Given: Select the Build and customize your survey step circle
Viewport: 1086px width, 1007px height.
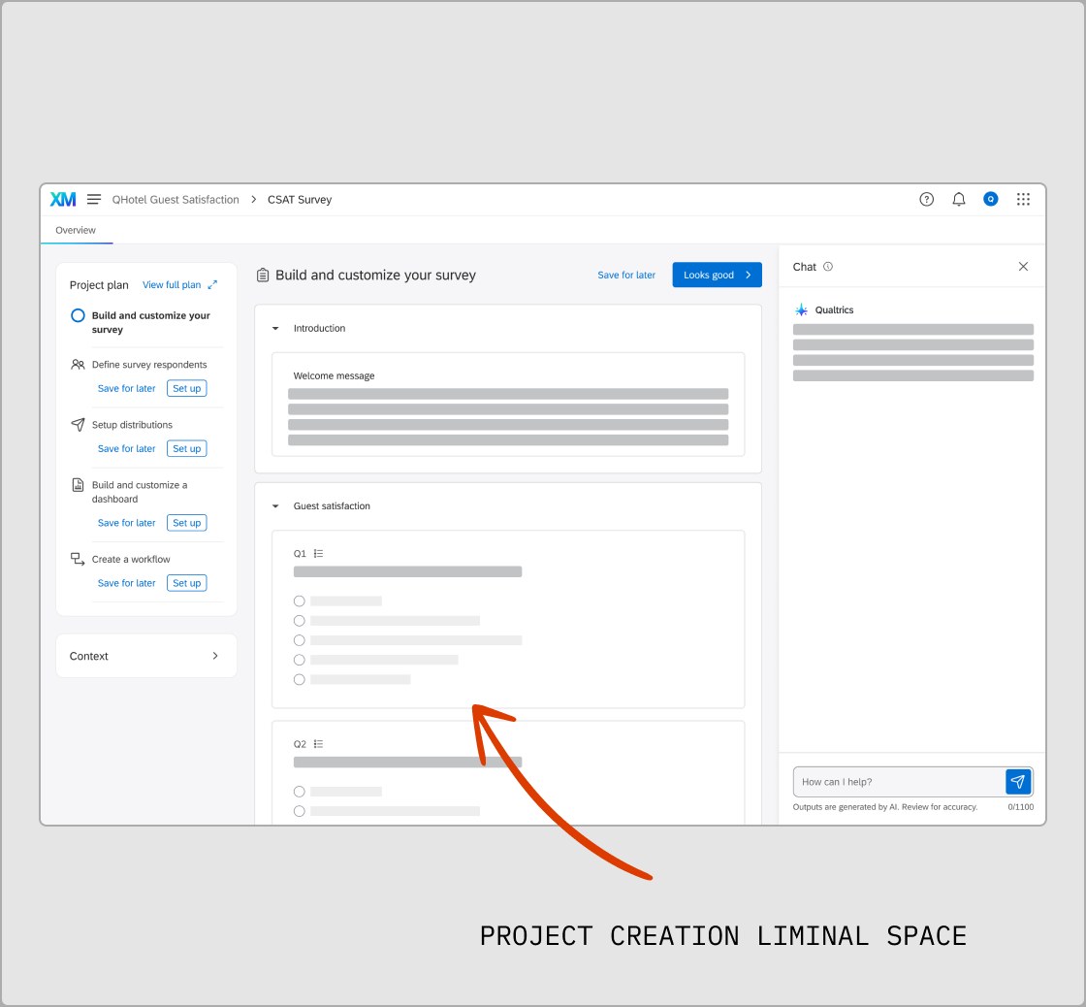Looking at the screenshot, I should 79,316.
